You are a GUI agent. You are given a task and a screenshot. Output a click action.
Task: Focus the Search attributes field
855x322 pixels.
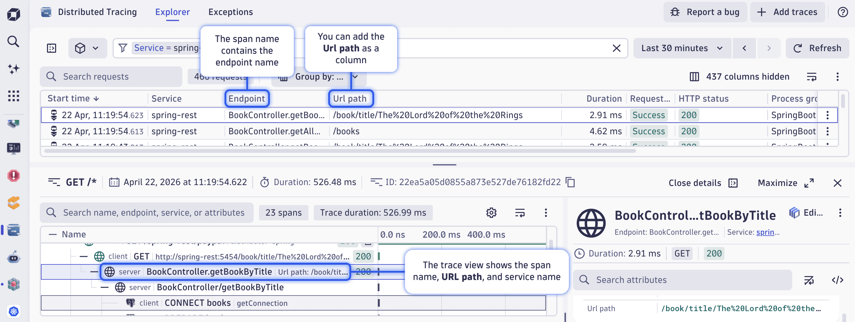[682, 280]
